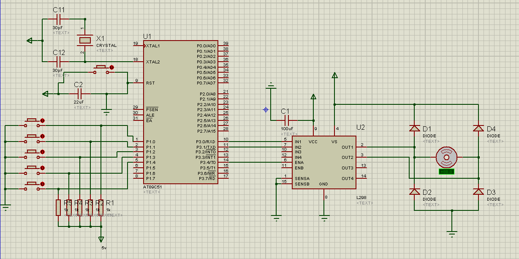Click the PSEN pin label
519x259 pixels.
tap(151, 110)
